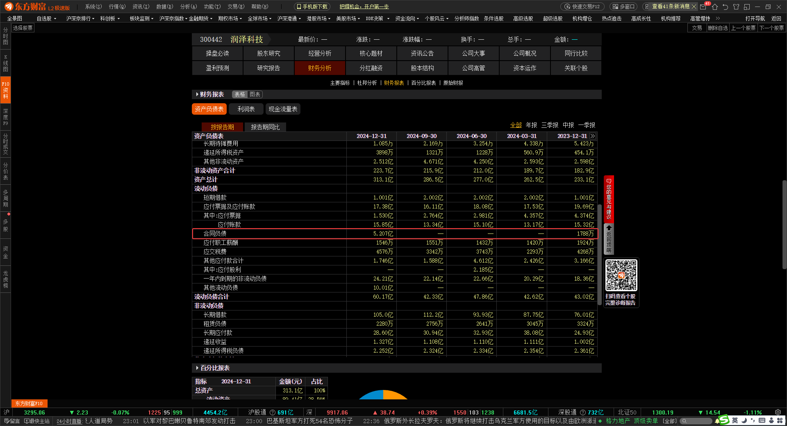Open settings gear in status bar
This screenshot has height=426, width=787.
(778, 412)
